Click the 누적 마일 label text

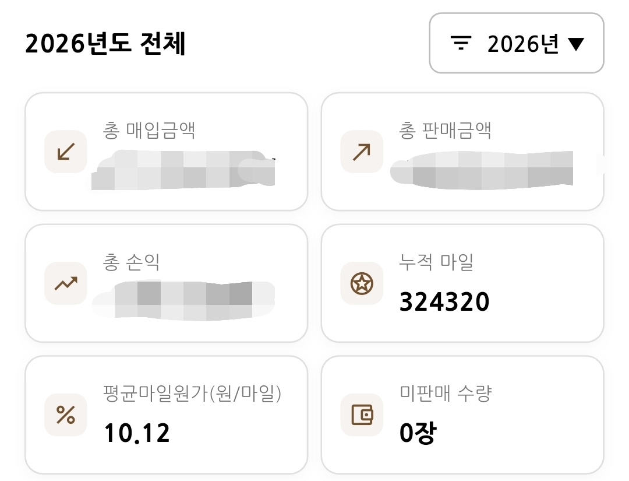pyautogui.click(x=436, y=262)
